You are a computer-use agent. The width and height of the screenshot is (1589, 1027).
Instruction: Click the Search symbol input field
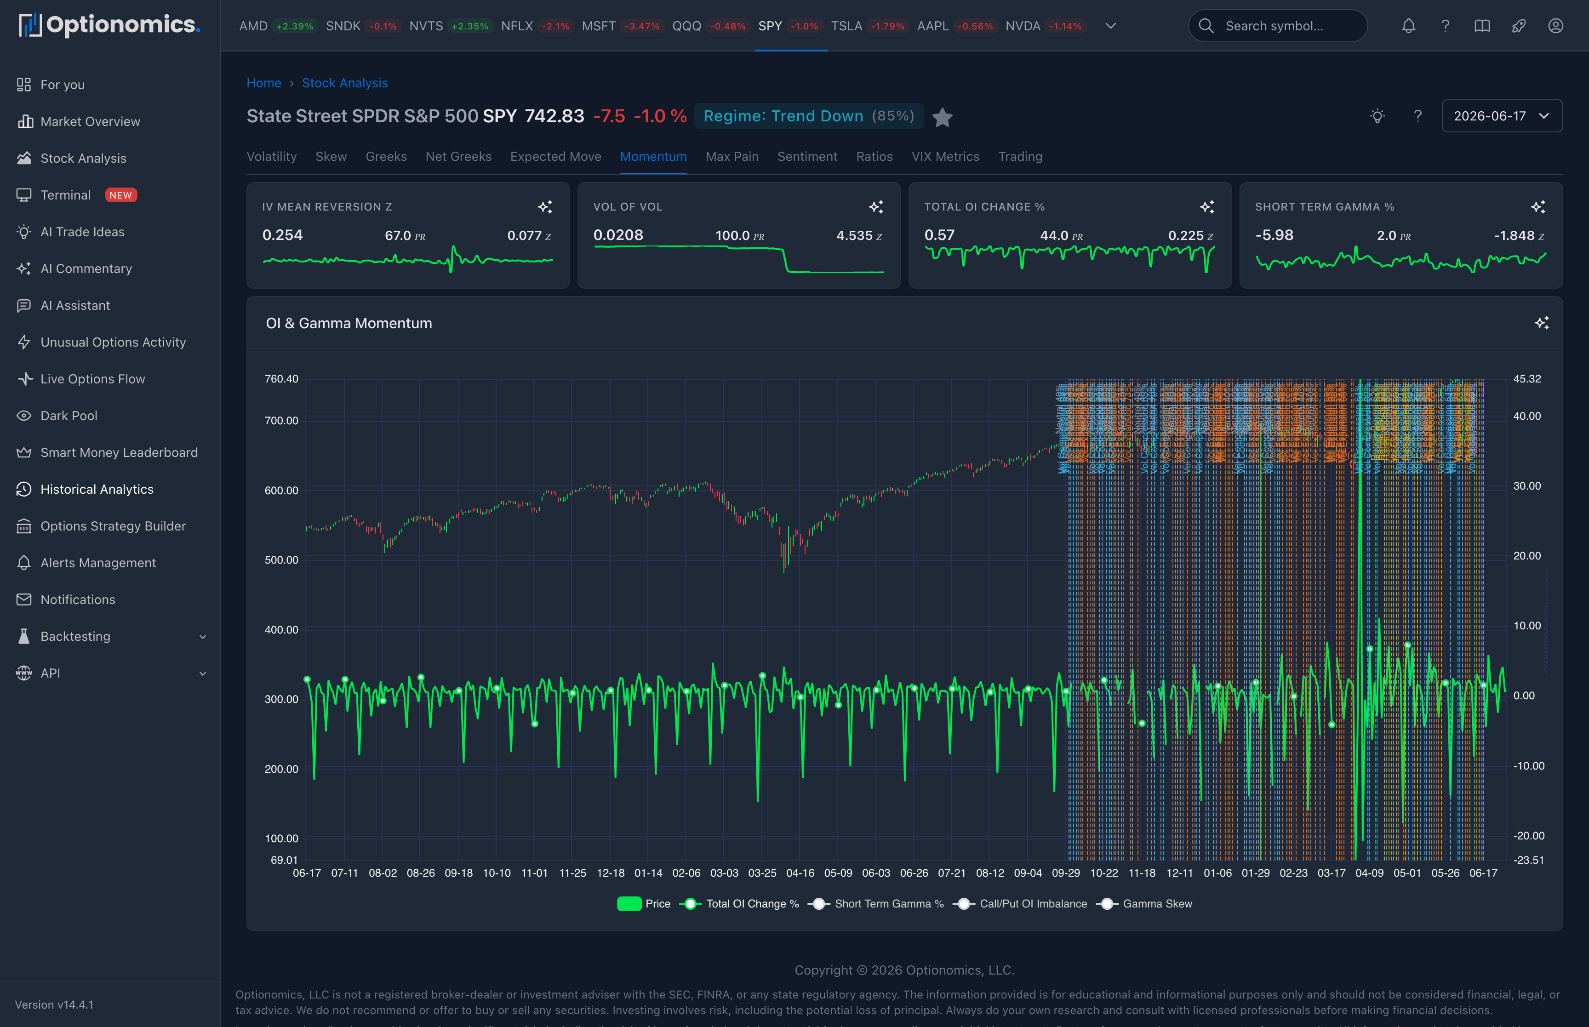1278,26
